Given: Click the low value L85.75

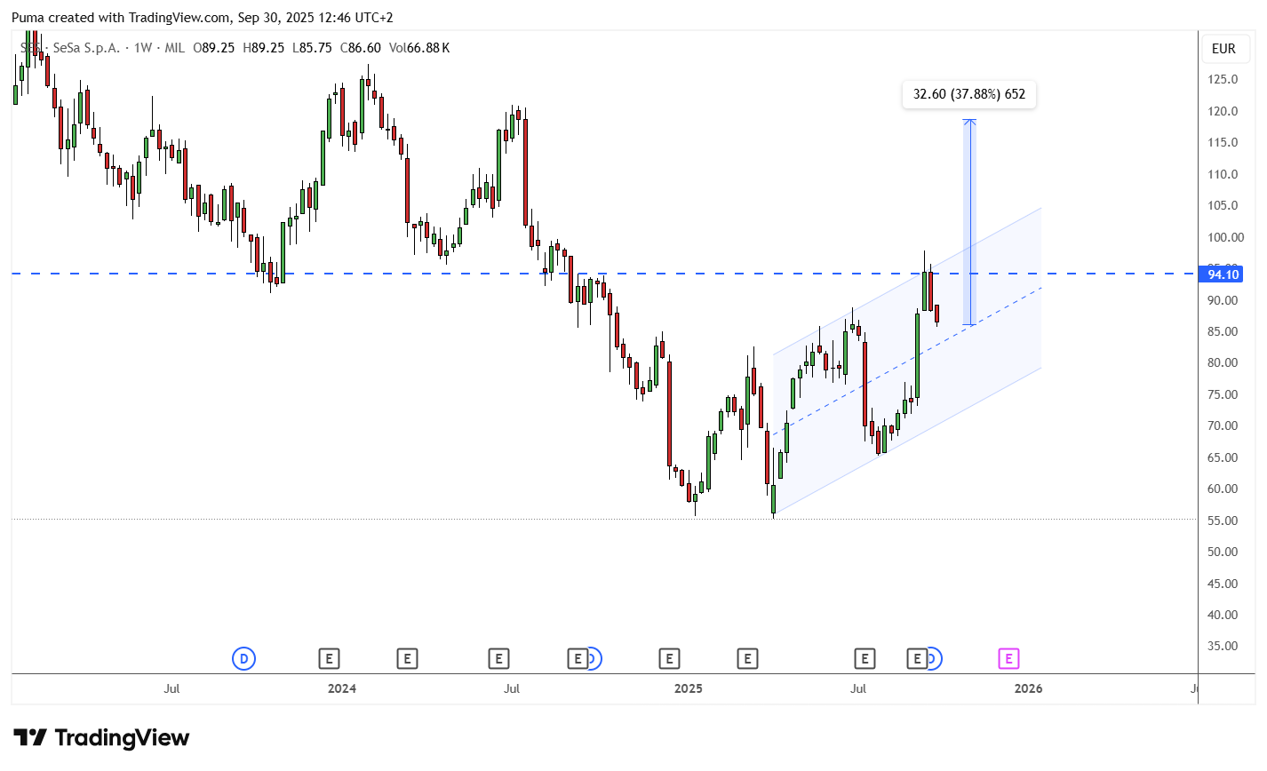Looking at the screenshot, I should point(313,48).
